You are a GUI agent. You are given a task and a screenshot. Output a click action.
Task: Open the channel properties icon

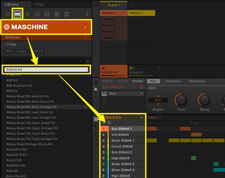point(96,82)
